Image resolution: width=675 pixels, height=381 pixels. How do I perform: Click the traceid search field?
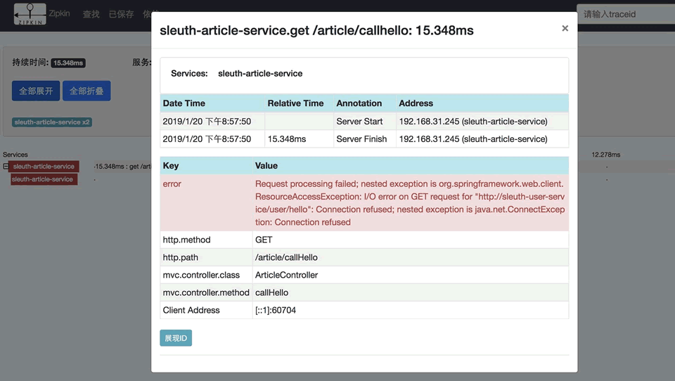626,14
